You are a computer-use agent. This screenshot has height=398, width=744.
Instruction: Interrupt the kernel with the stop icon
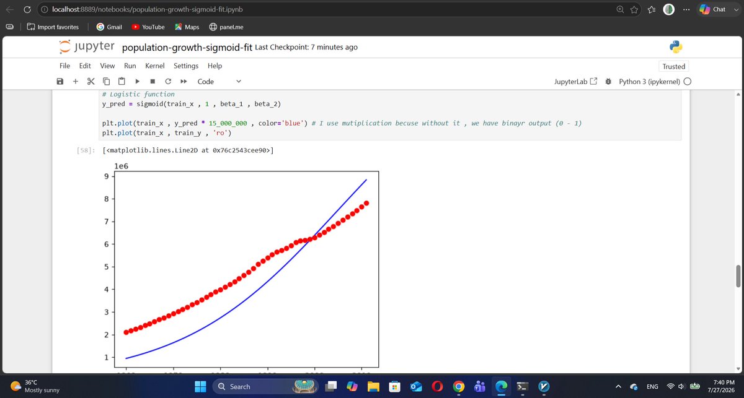(153, 81)
